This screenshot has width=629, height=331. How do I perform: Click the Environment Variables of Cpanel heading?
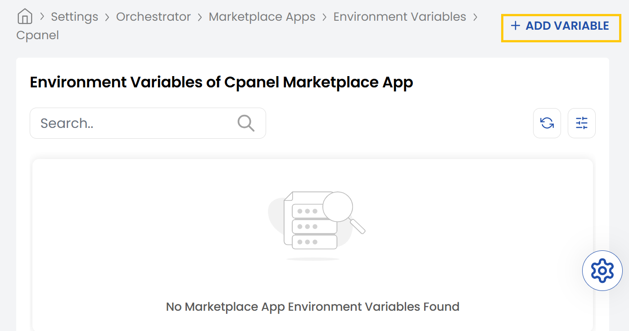click(x=222, y=82)
